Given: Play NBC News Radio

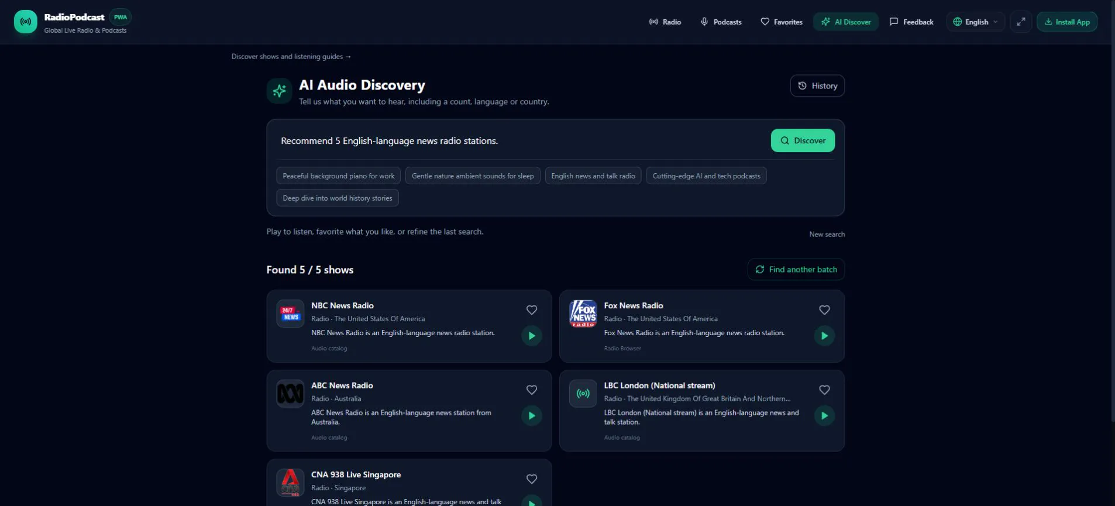Looking at the screenshot, I should [x=532, y=336].
